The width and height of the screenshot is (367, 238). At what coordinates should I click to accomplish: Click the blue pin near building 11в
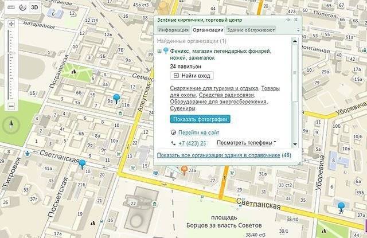[118, 98]
